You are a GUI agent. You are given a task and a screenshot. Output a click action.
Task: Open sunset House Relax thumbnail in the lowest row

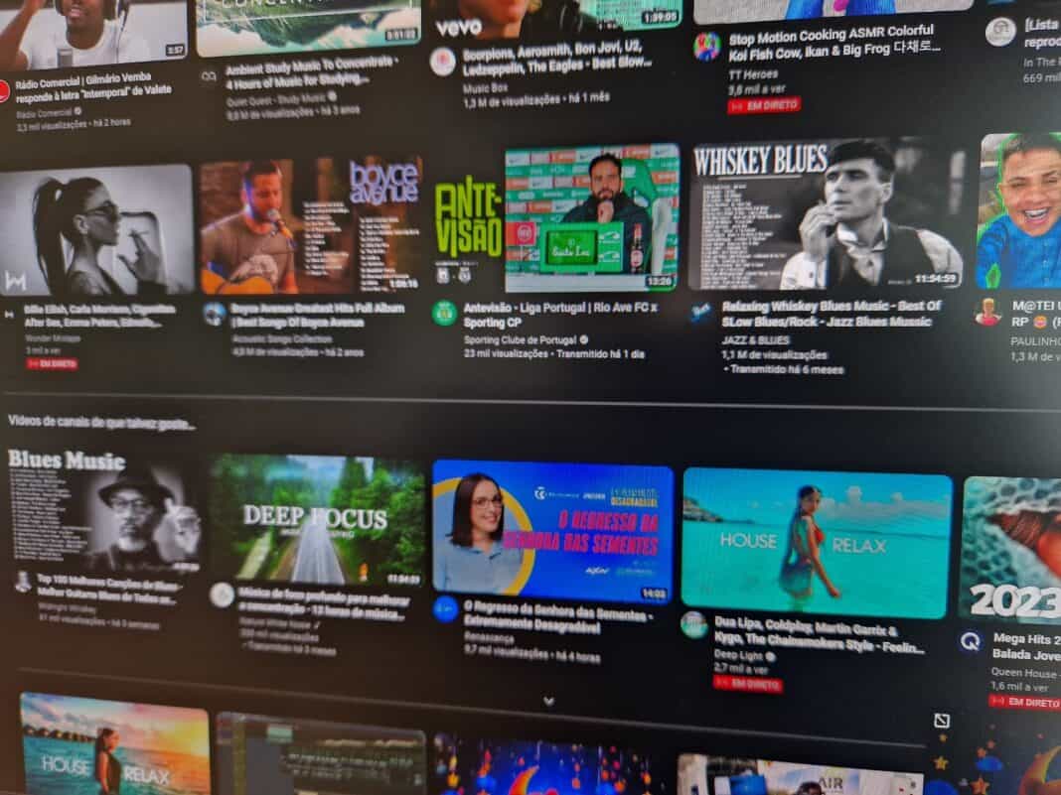113,743
